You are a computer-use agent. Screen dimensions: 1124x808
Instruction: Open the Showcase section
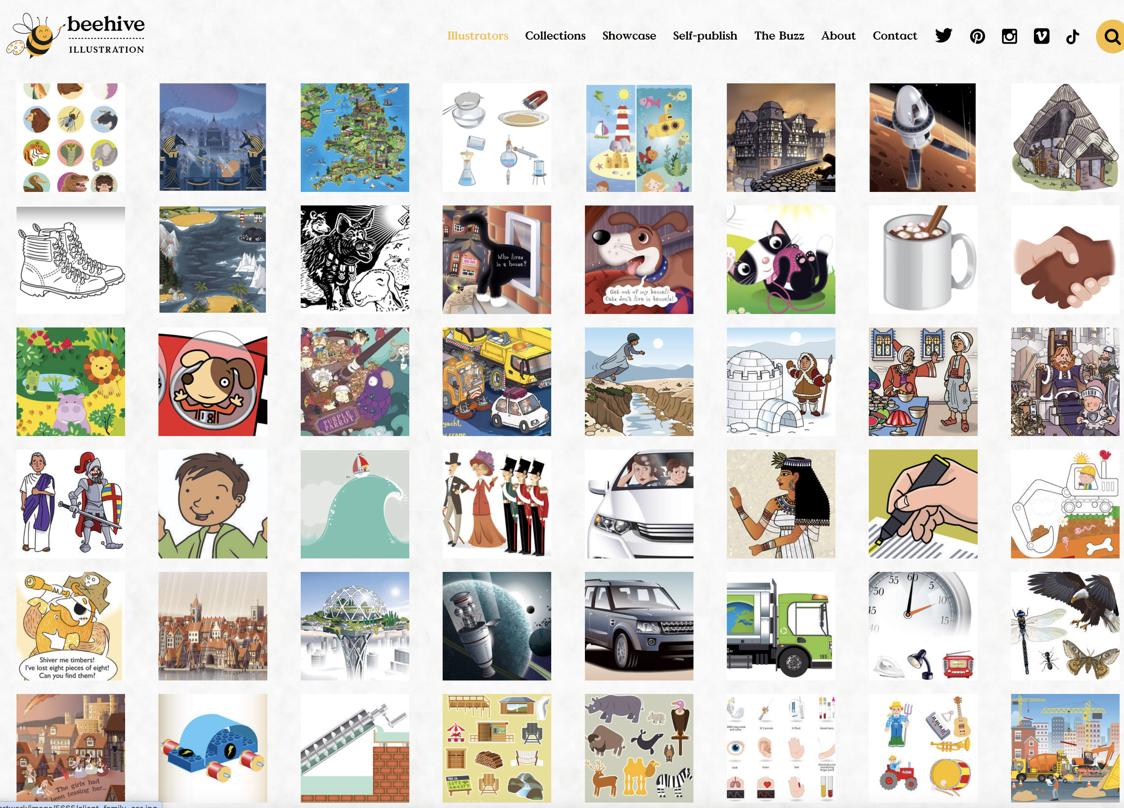pos(629,36)
